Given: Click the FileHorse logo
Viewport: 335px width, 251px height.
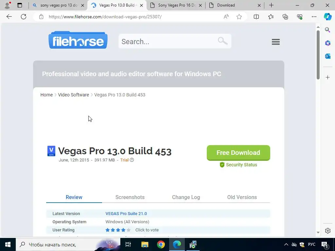Looking at the screenshot, I should point(78,40).
